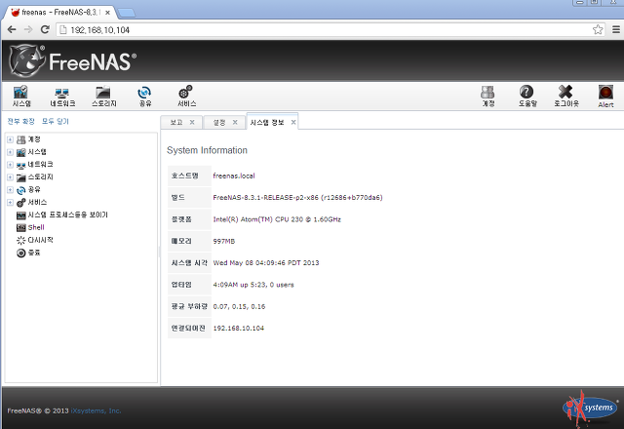This screenshot has width=624, height=429.
Task: Open the 서비스 gears toolbar icon
Action: coord(186,97)
